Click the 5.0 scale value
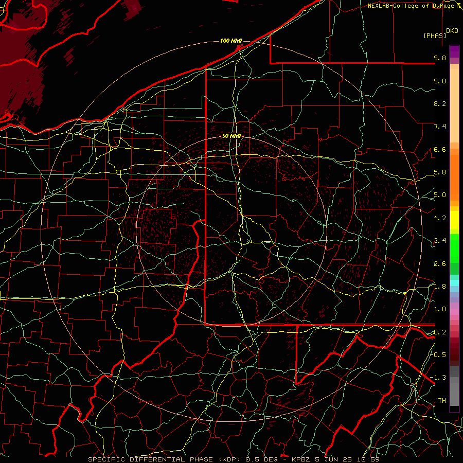The image size is (463, 463). click(440, 195)
